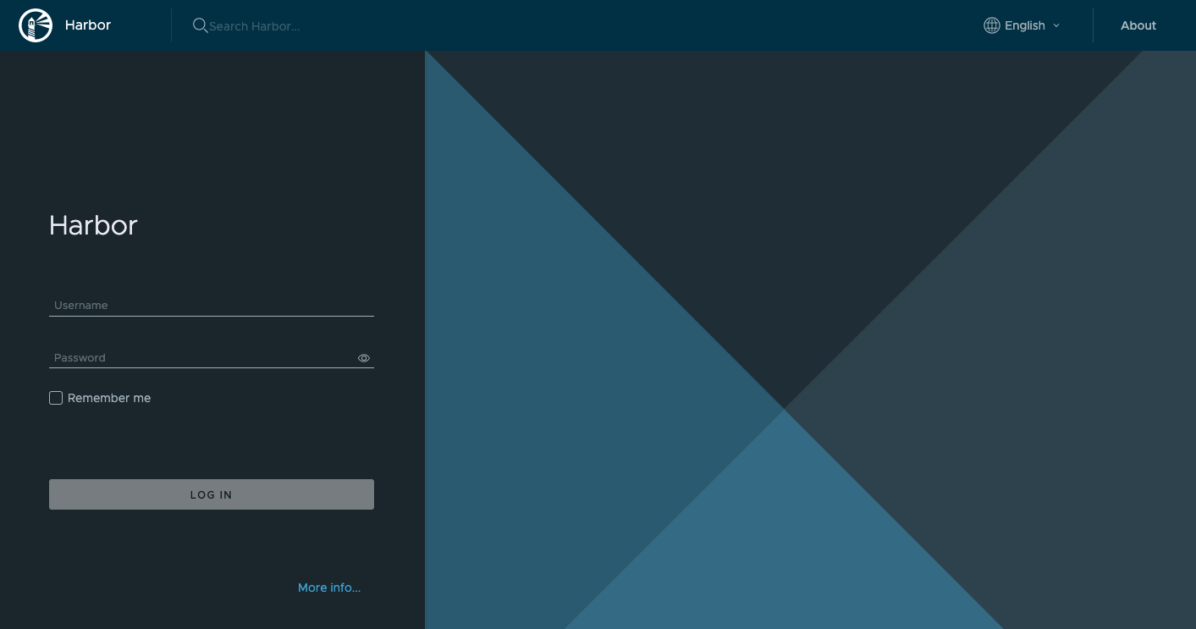
Task: Expand the English language dropdown
Action: (1024, 25)
